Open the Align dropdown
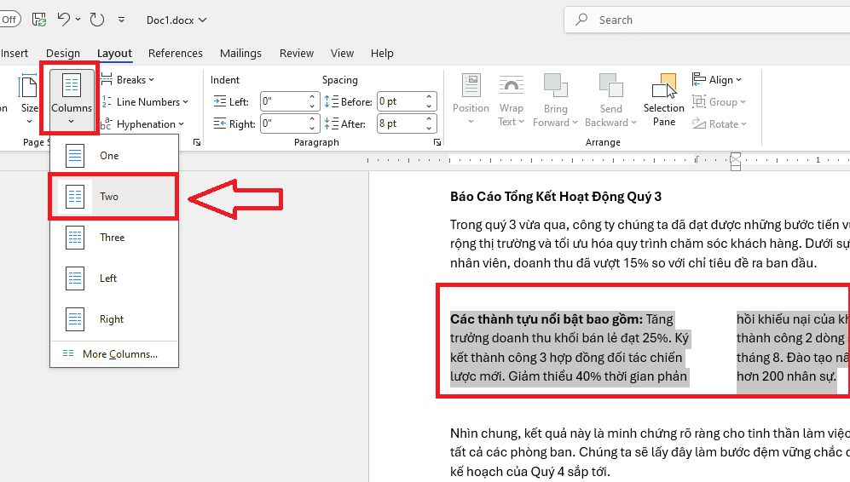 (x=717, y=79)
